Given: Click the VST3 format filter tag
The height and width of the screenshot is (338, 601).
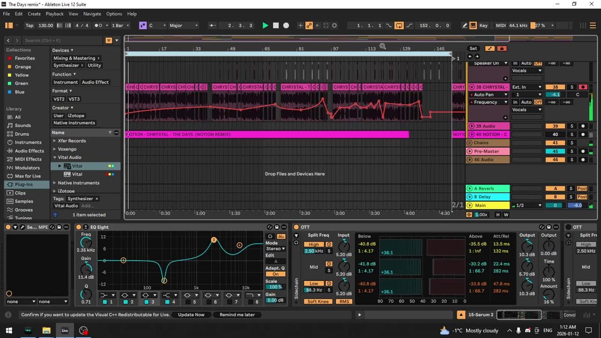Looking at the screenshot, I should (x=74, y=99).
